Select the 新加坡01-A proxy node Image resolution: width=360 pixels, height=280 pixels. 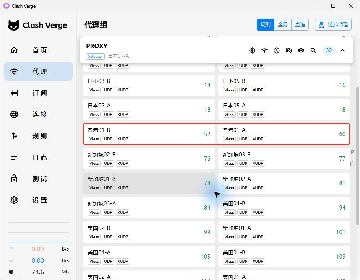[284, 232]
